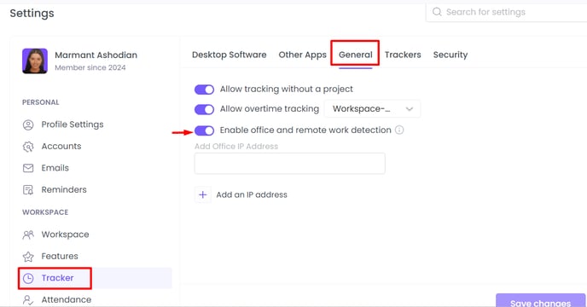587x307 pixels.
Task: Click the PERSONAL section label
Action: click(41, 102)
